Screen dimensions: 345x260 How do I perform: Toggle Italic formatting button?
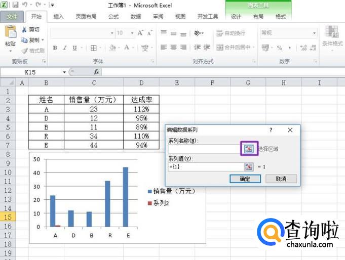(x=64, y=48)
